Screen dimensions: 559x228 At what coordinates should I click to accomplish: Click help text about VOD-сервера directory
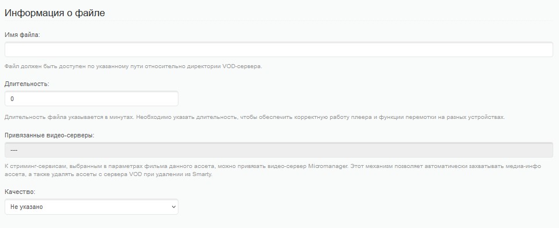click(133, 66)
